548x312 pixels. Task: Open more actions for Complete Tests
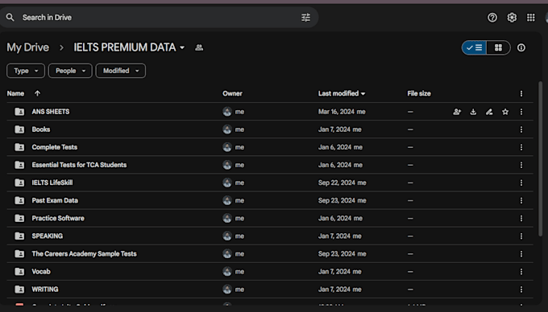521,147
